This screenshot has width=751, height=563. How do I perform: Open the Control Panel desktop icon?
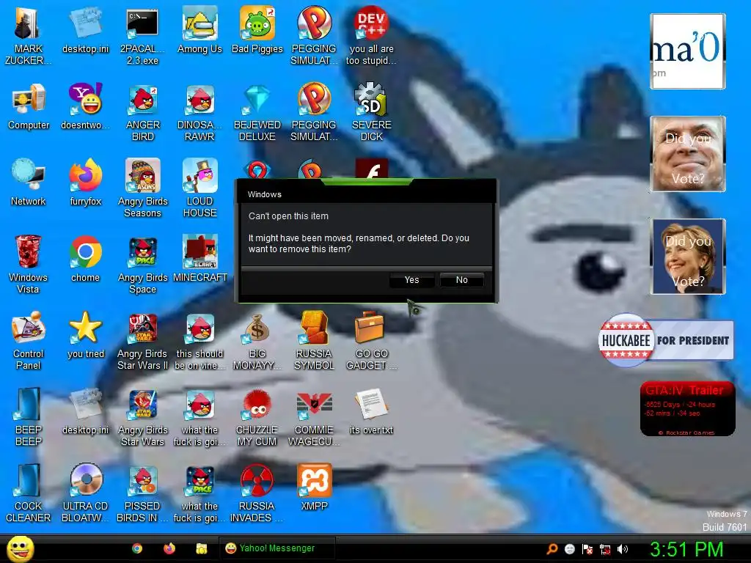point(29,340)
